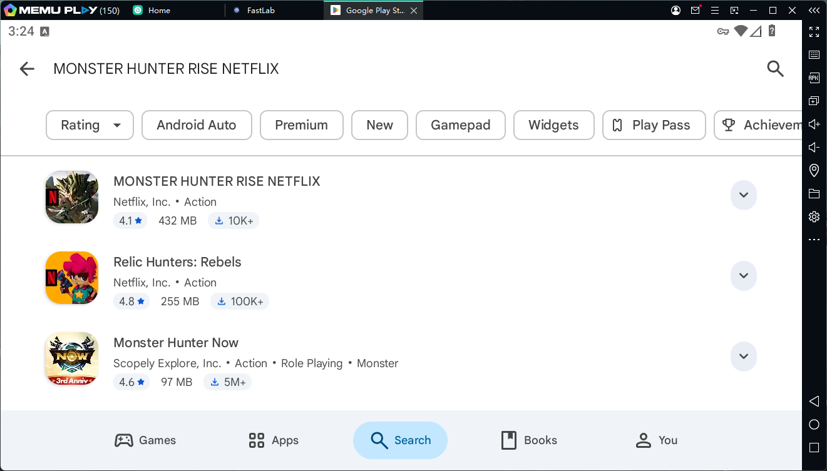
Task: Open the keyboard mapping sidebar icon
Action: (x=814, y=55)
